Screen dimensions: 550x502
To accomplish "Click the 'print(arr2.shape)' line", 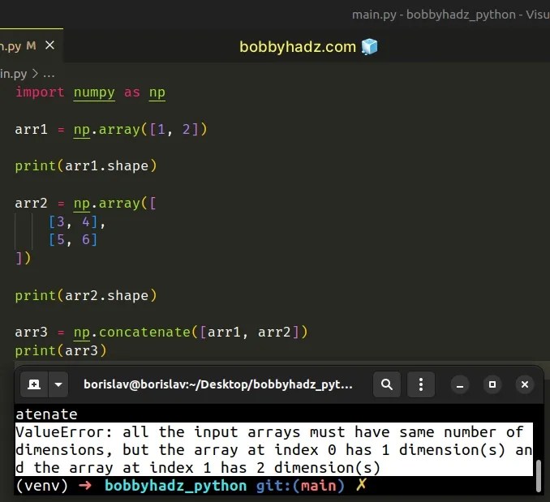I will click(x=86, y=295).
